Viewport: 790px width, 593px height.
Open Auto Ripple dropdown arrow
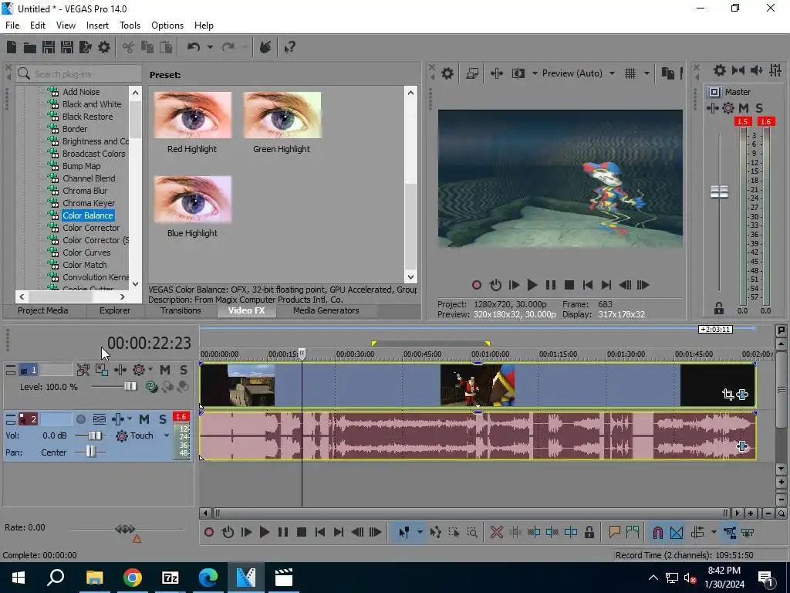[714, 532]
